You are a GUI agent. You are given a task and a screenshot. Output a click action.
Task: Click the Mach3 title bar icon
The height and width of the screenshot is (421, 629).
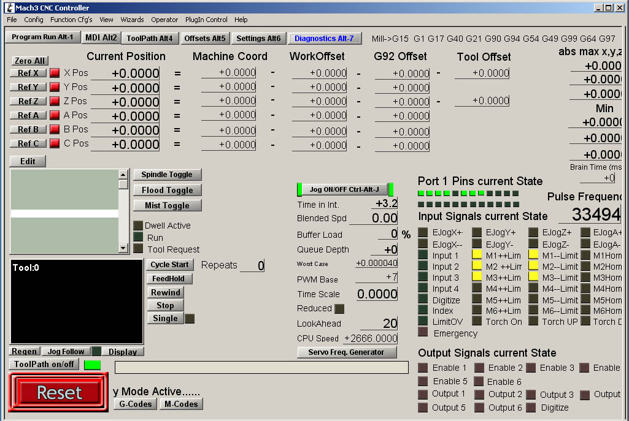[10, 7]
